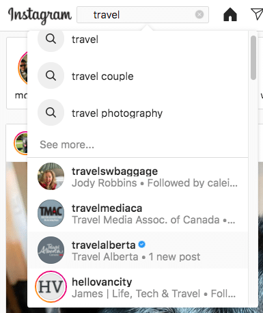Select magnifier icon beside travel suggestion

pyautogui.click(x=51, y=39)
